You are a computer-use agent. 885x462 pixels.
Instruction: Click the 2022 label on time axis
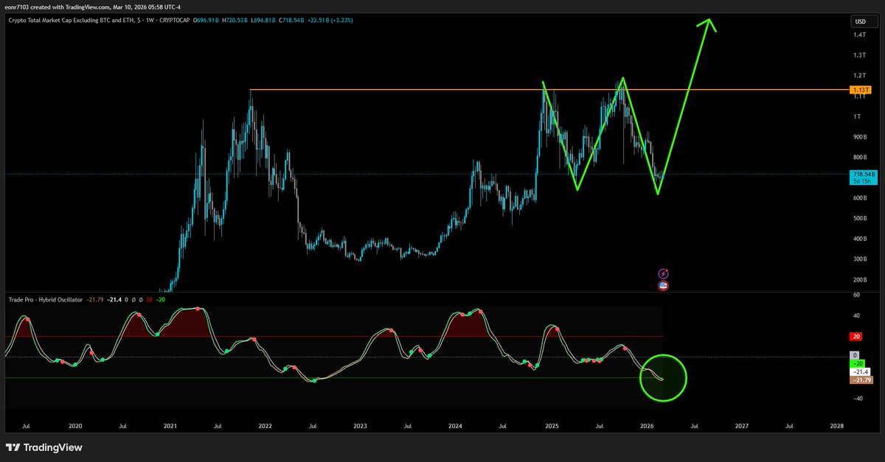point(265,426)
